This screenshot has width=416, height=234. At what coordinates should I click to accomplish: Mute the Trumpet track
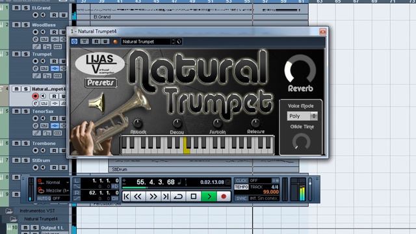point(16,54)
